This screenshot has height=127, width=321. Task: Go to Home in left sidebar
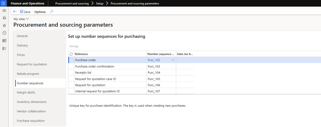click(4, 18)
